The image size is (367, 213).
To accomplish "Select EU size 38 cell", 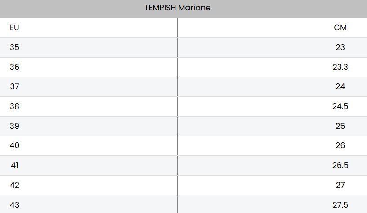I will pos(14,106).
